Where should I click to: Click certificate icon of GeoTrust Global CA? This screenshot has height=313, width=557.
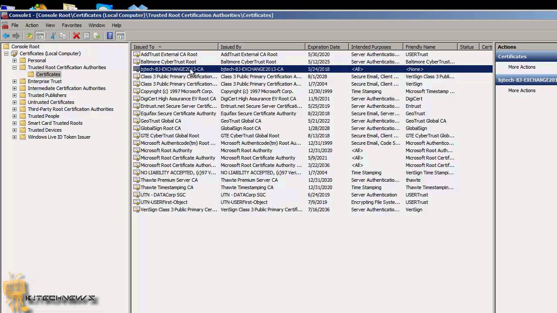pos(137,121)
